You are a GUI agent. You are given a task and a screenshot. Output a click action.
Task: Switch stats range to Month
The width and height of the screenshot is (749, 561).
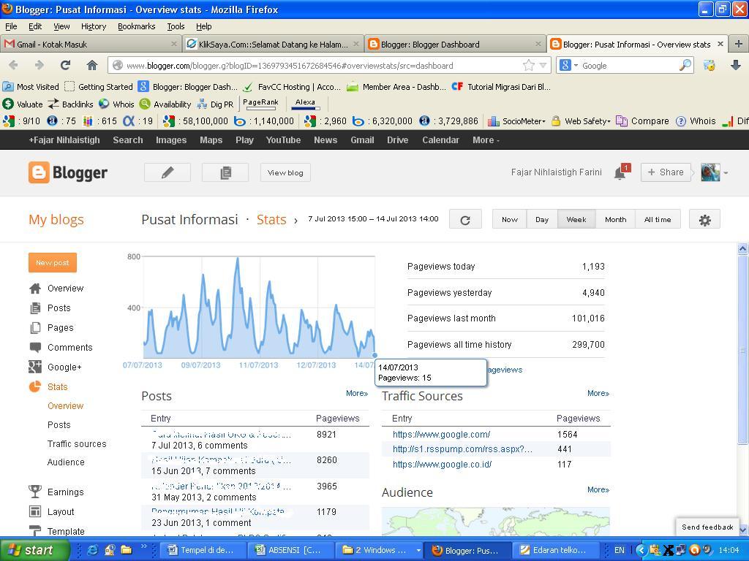615,220
